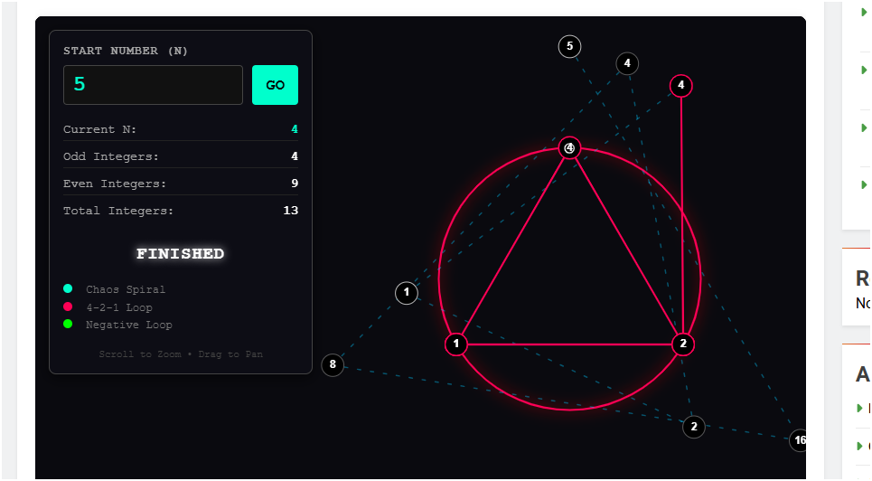The image size is (872, 481).
Task: Expand the topmost green arrow in right sidebar
Action: [864, 12]
